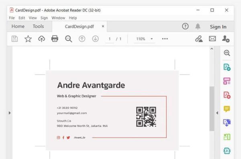Switch to the Tools tab

(38, 26)
